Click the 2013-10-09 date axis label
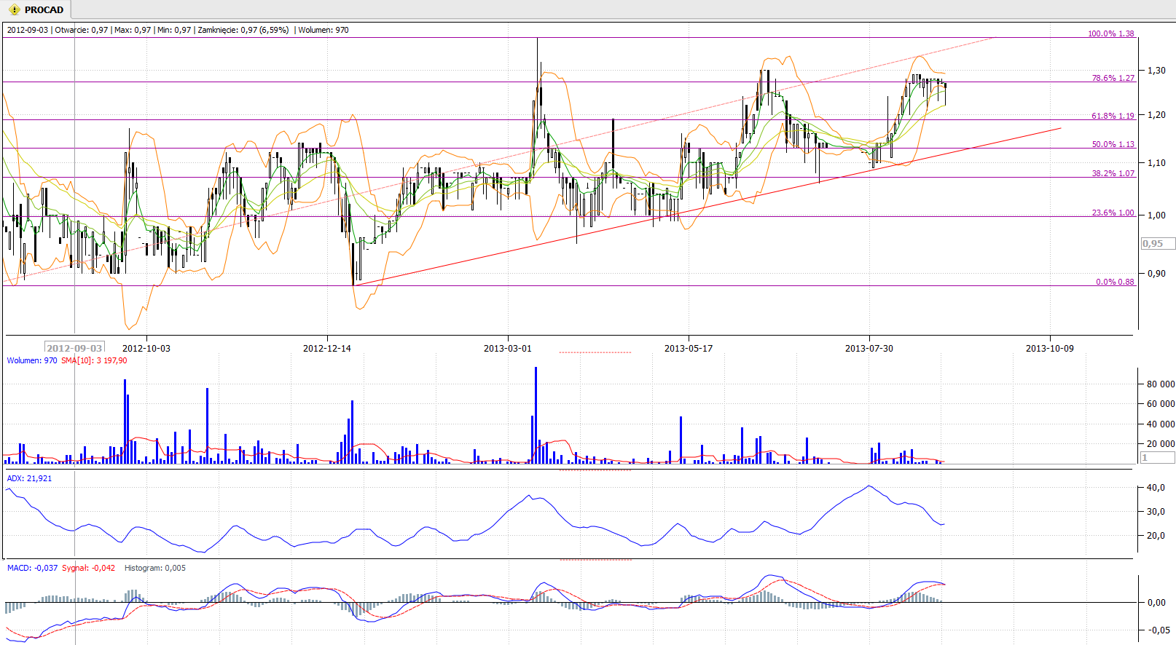Screen dimensions: 1176x645 pos(1050,348)
